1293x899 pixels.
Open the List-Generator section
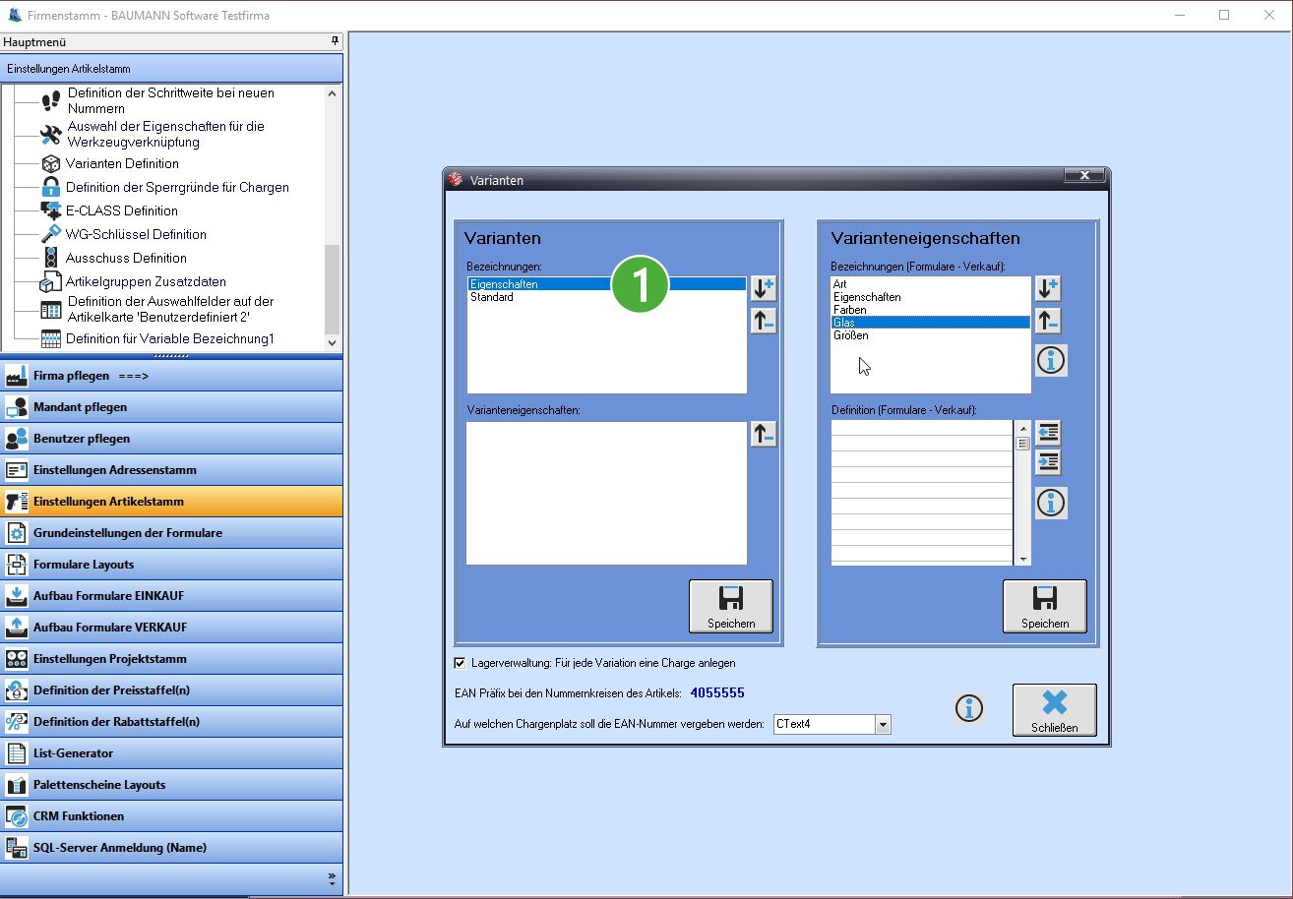click(x=172, y=753)
